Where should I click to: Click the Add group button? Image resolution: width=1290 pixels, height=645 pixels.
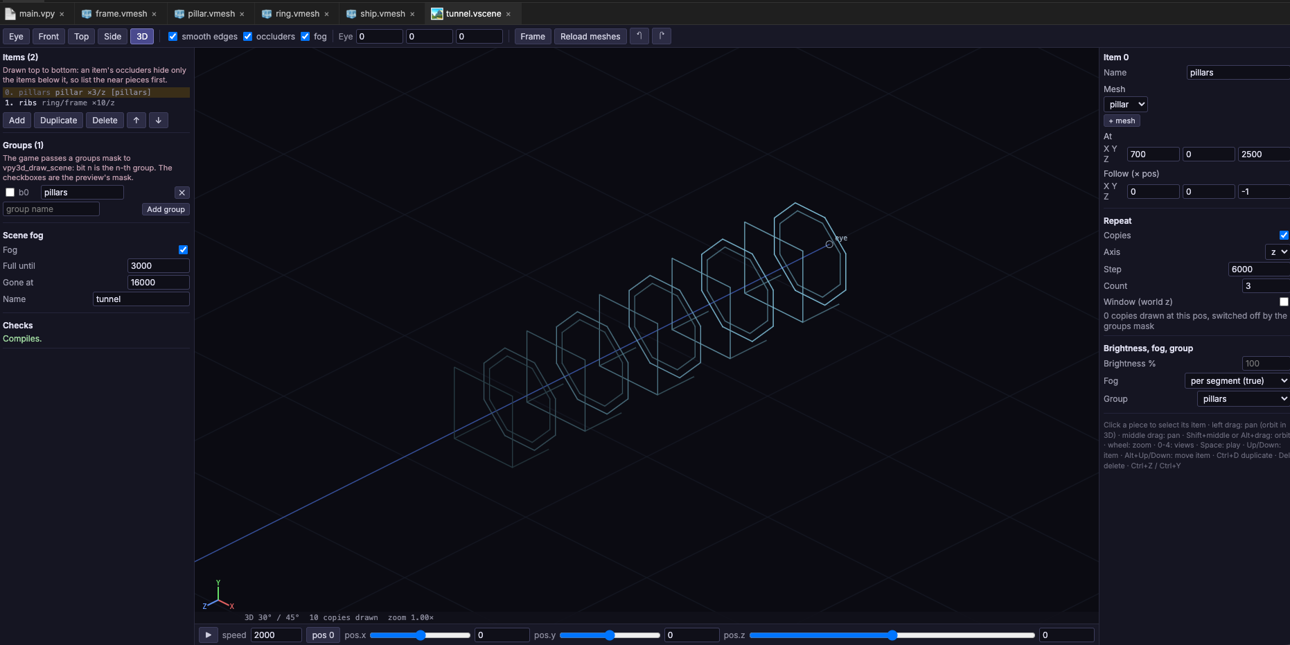[x=166, y=209]
